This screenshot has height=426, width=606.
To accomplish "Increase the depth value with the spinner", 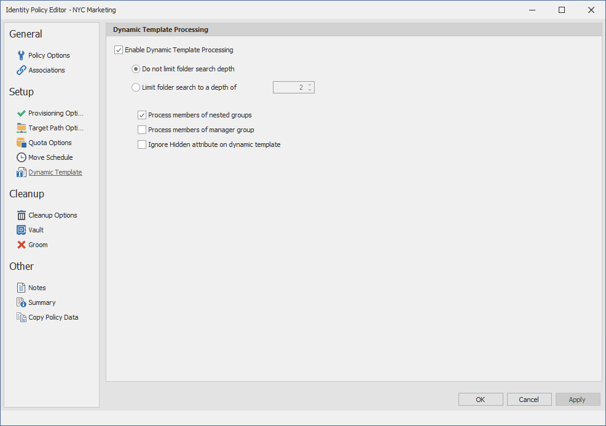I will coord(310,85).
